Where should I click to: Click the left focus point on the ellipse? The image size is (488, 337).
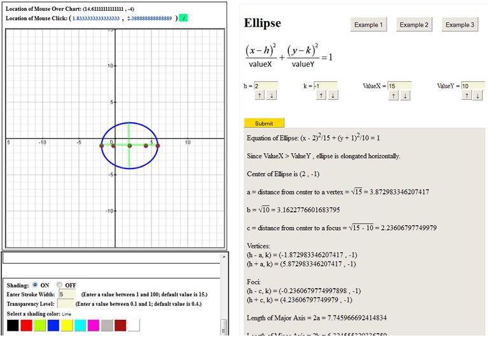pos(113,146)
